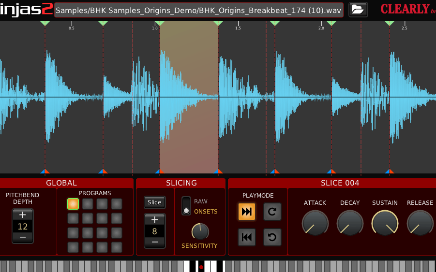Decrease slice count with minus button
Image resolution: width=436 pixels, height=272 pixels.
(x=154, y=242)
